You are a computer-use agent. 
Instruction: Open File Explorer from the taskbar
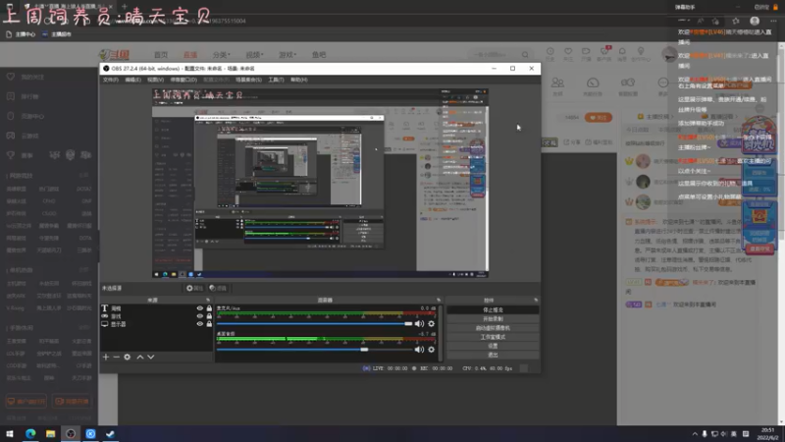[x=51, y=434]
